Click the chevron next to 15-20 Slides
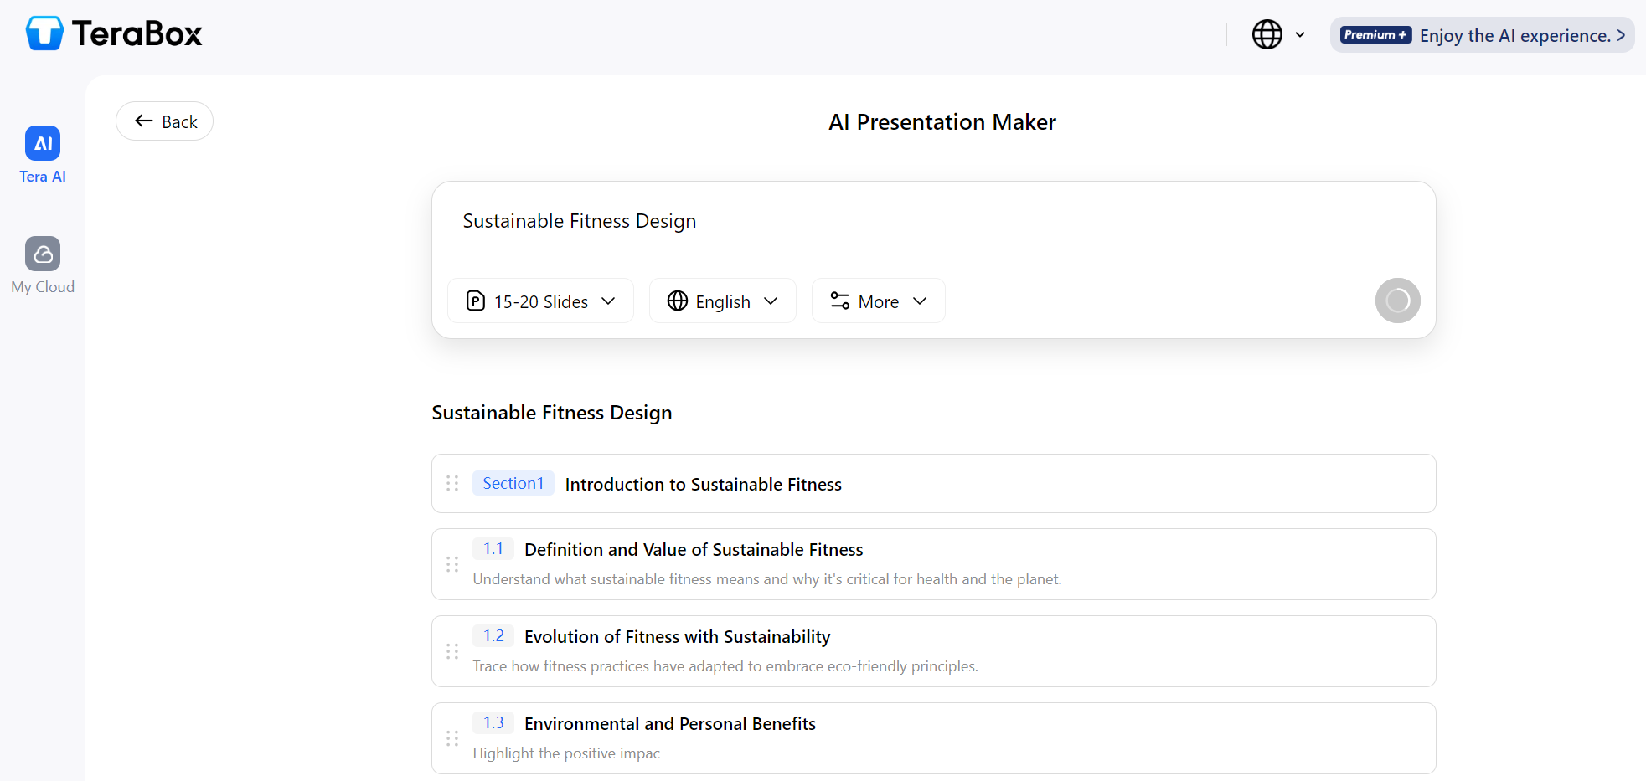 (x=609, y=301)
